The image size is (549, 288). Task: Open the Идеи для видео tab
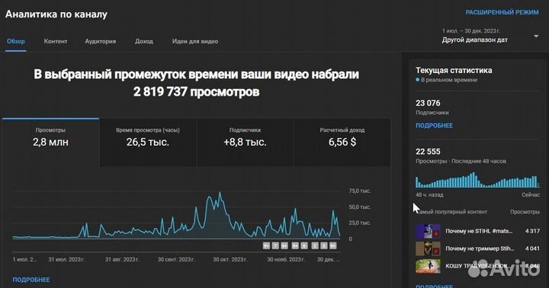195,41
